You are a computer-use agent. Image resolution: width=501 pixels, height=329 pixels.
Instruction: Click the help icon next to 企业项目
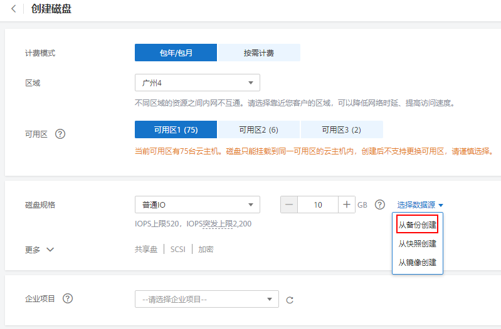pyautogui.click(x=68, y=299)
